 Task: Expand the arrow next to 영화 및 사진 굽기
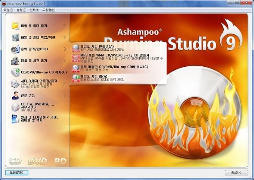pos(65,61)
